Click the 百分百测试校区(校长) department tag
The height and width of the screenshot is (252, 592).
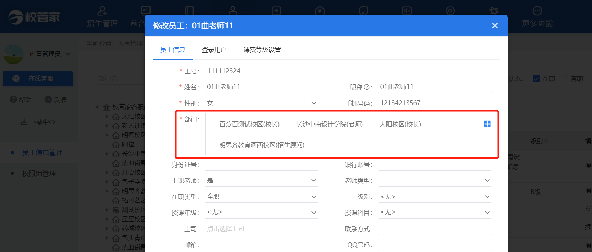[x=249, y=124]
